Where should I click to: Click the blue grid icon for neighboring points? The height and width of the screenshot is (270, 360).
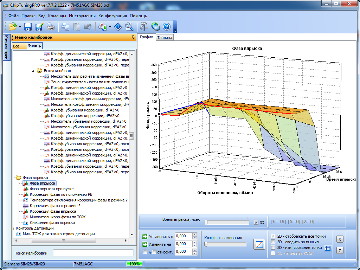pyautogui.click(x=328, y=248)
